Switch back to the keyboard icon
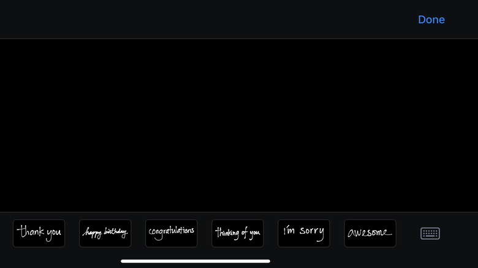The height and width of the screenshot is (268, 478). (430, 233)
